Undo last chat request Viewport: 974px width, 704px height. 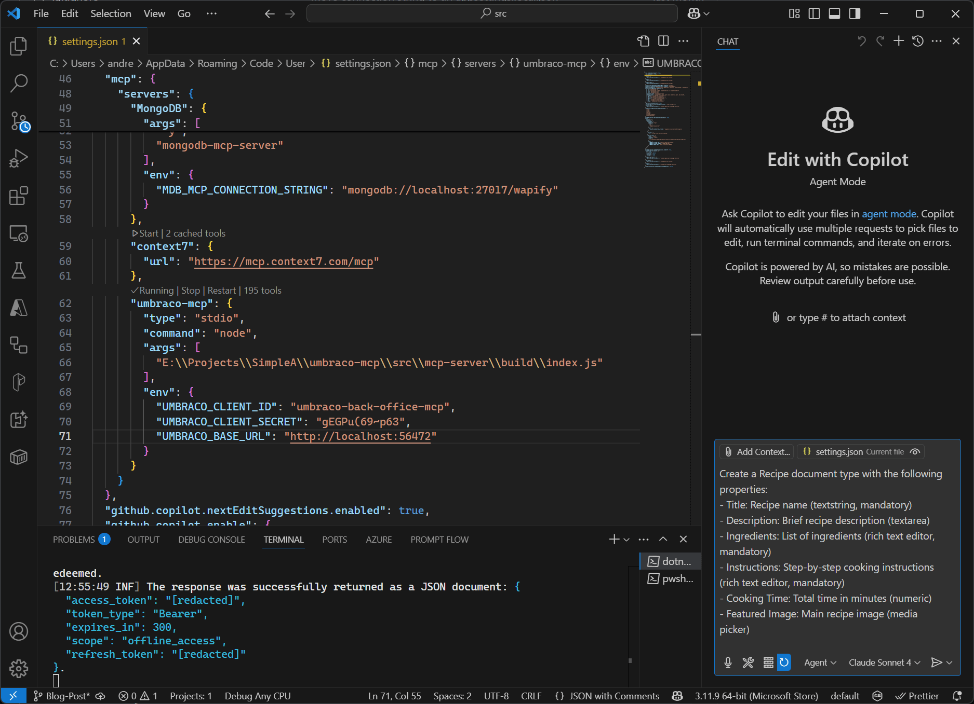(862, 41)
